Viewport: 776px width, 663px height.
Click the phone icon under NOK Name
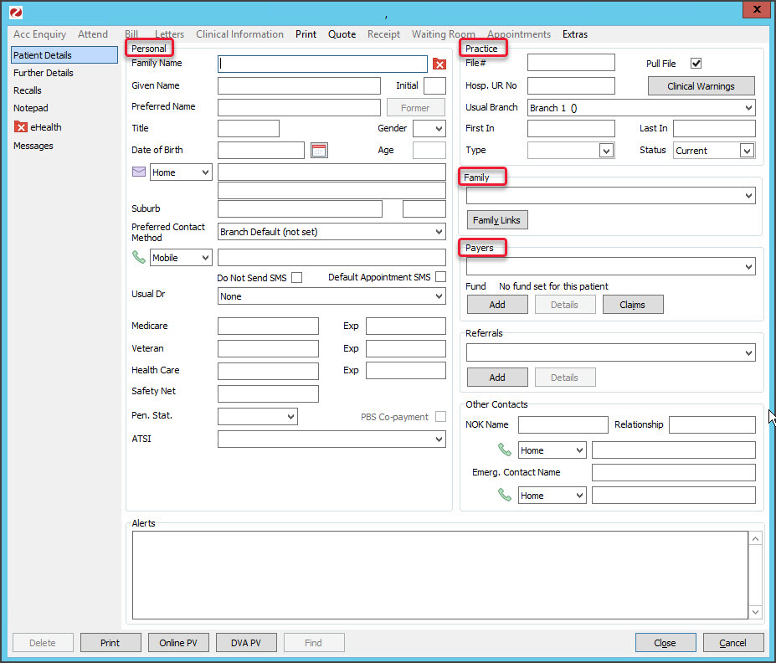point(505,450)
